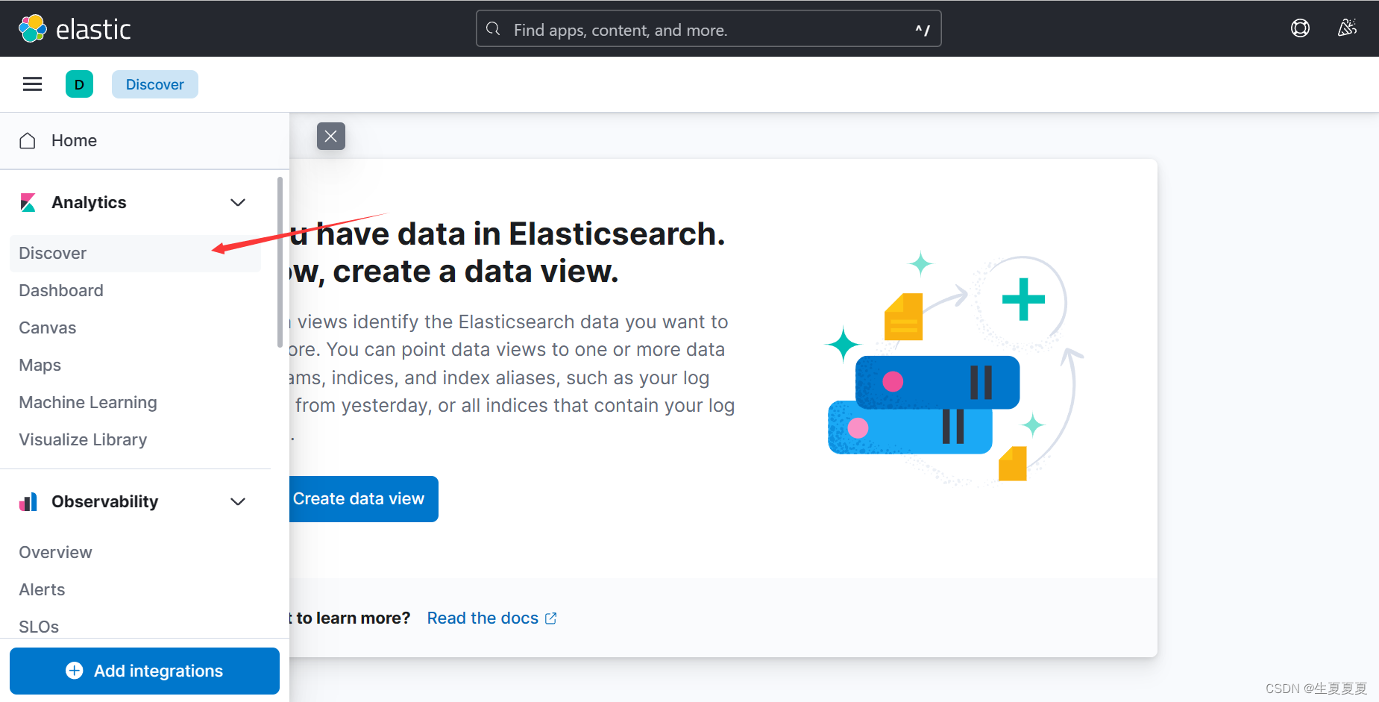The height and width of the screenshot is (702, 1379).
Task: Click the Add integrations button
Action: click(145, 671)
